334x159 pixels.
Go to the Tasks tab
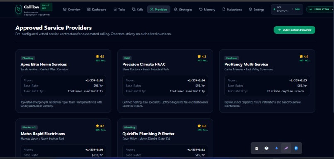pyautogui.click(x=119, y=10)
